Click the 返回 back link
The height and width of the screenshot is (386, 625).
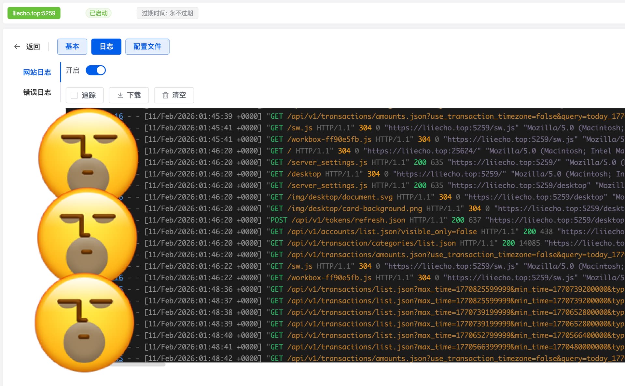[33, 47]
